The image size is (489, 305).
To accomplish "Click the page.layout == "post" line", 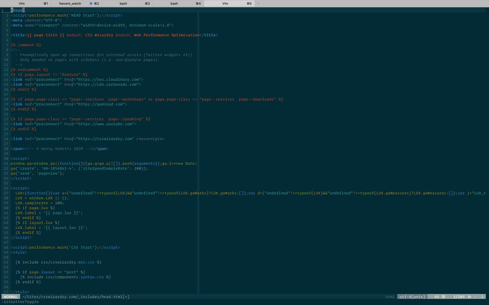I will 50,272.
